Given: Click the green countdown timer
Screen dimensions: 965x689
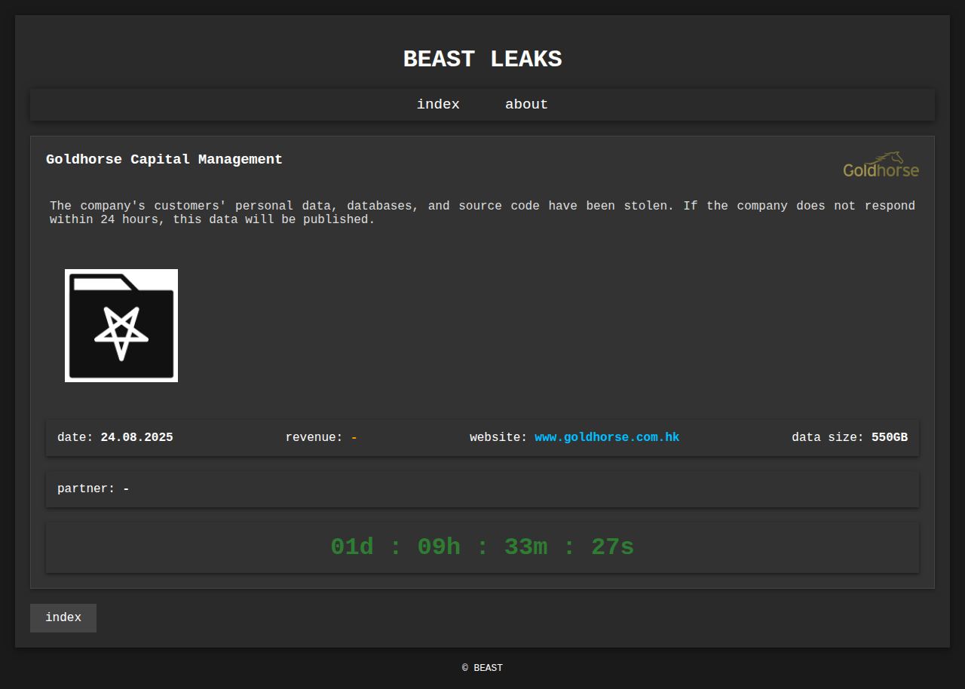Looking at the screenshot, I should point(482,547).
